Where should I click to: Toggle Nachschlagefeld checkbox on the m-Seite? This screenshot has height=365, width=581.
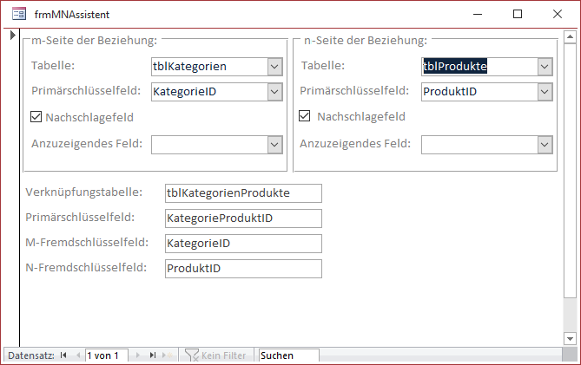pos(36,117)
